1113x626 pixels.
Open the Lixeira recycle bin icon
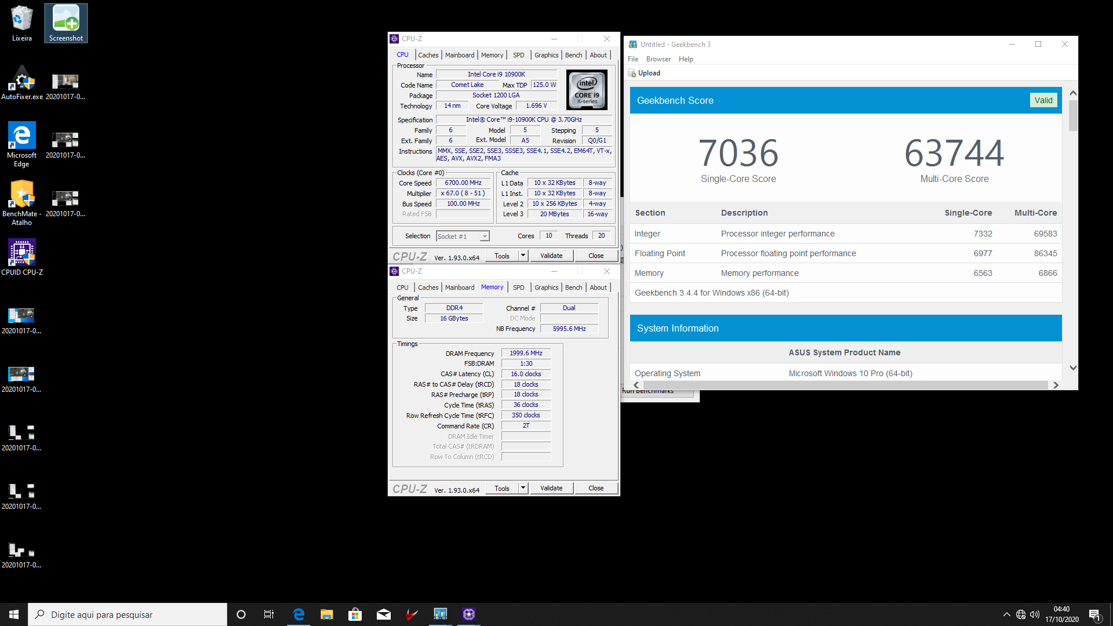21,23
